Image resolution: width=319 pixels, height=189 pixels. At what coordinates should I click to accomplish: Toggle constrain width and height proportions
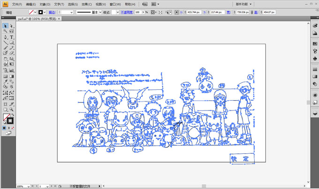pos(252,12)
